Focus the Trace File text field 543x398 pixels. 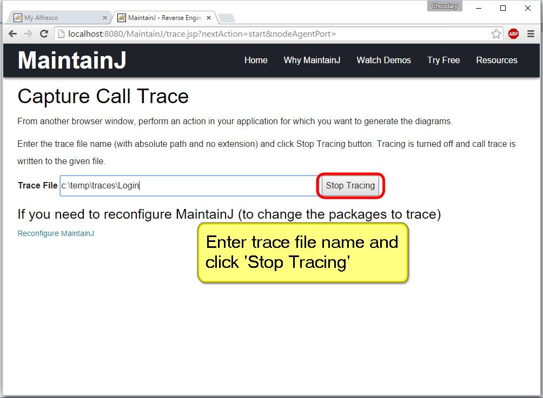(x=188, y=185)
